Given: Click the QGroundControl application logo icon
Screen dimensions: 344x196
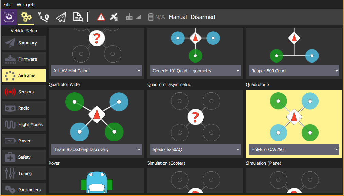Looking at the screenshot, I should click(9, 17).
